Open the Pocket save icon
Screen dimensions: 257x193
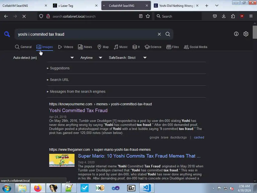(x=215, y=16)
